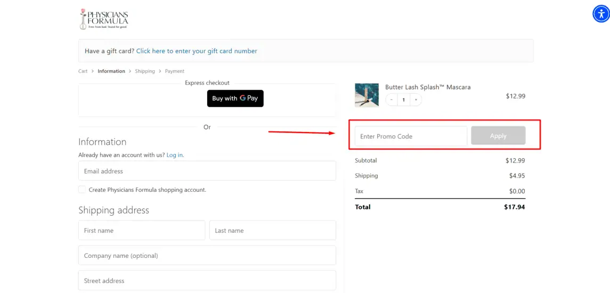Click the Butter Lash Splash Mascara thumbnail
Screen dimensions: 610x293
pyautogui.click(x=367, y=95)
